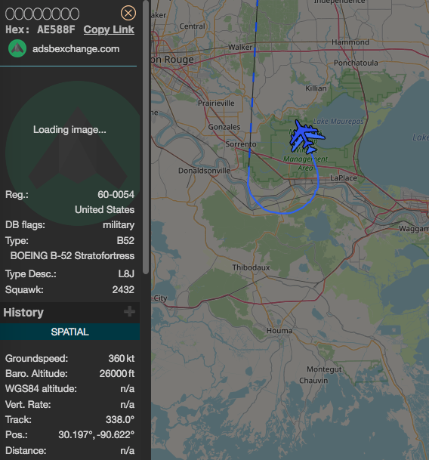
Task: Click position coordinates 30.197°, -90.622°
Action: 96,435
